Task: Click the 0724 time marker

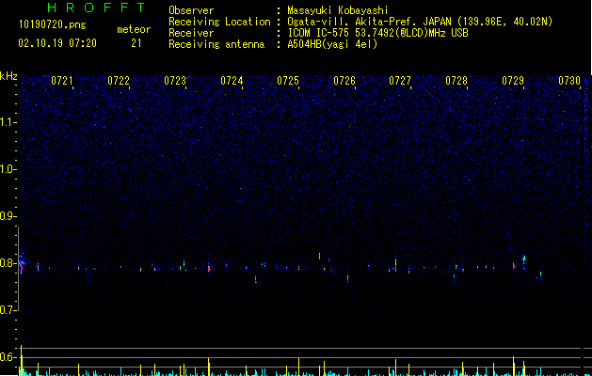Action: click(232, 81)
